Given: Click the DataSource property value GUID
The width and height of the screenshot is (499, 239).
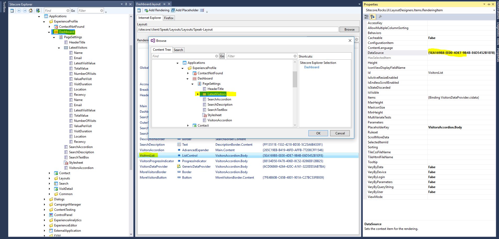Looking at the screenshot, I should [461, 53].
